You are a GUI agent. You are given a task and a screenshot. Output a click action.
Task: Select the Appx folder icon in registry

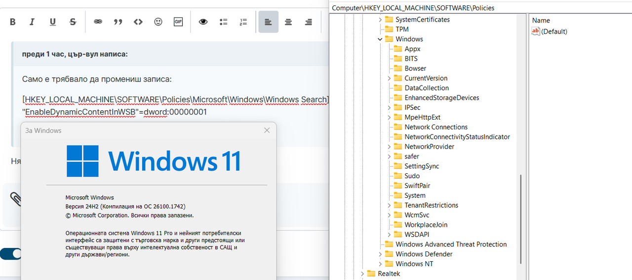[x=398, y=49]
